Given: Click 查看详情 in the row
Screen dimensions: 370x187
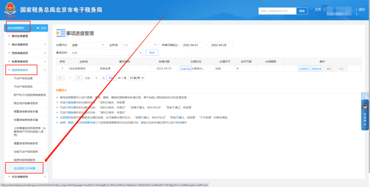Looking at the screenshot, I should pos(185,69).
